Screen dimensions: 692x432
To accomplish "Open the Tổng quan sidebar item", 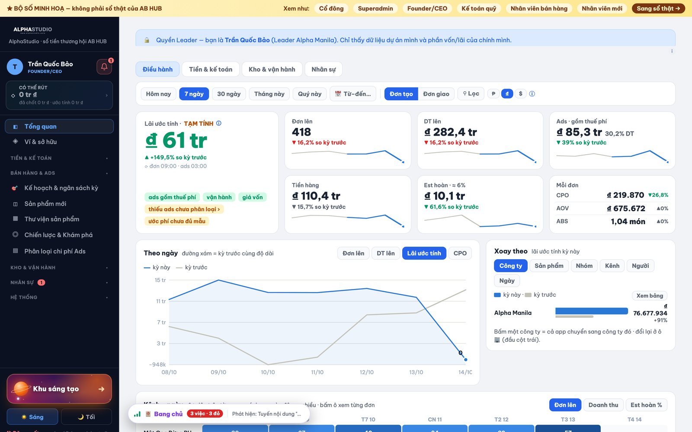I will click(x=59, y=127).
